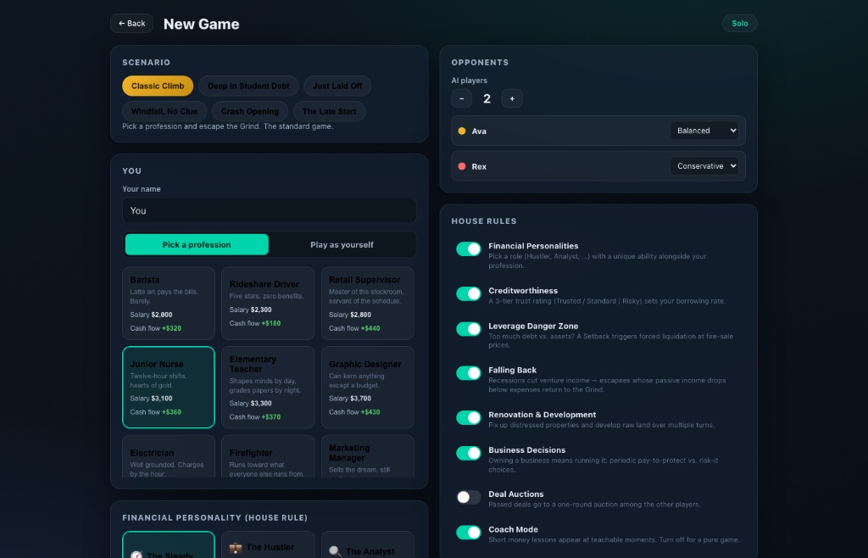
Task: Select the Rideshare Driver profession card
Action: click(268, 304)
